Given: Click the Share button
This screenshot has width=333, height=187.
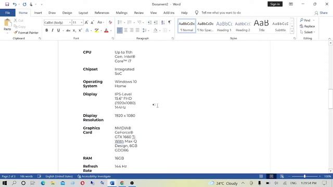Looking at the screenshot, I should point(321,13).
